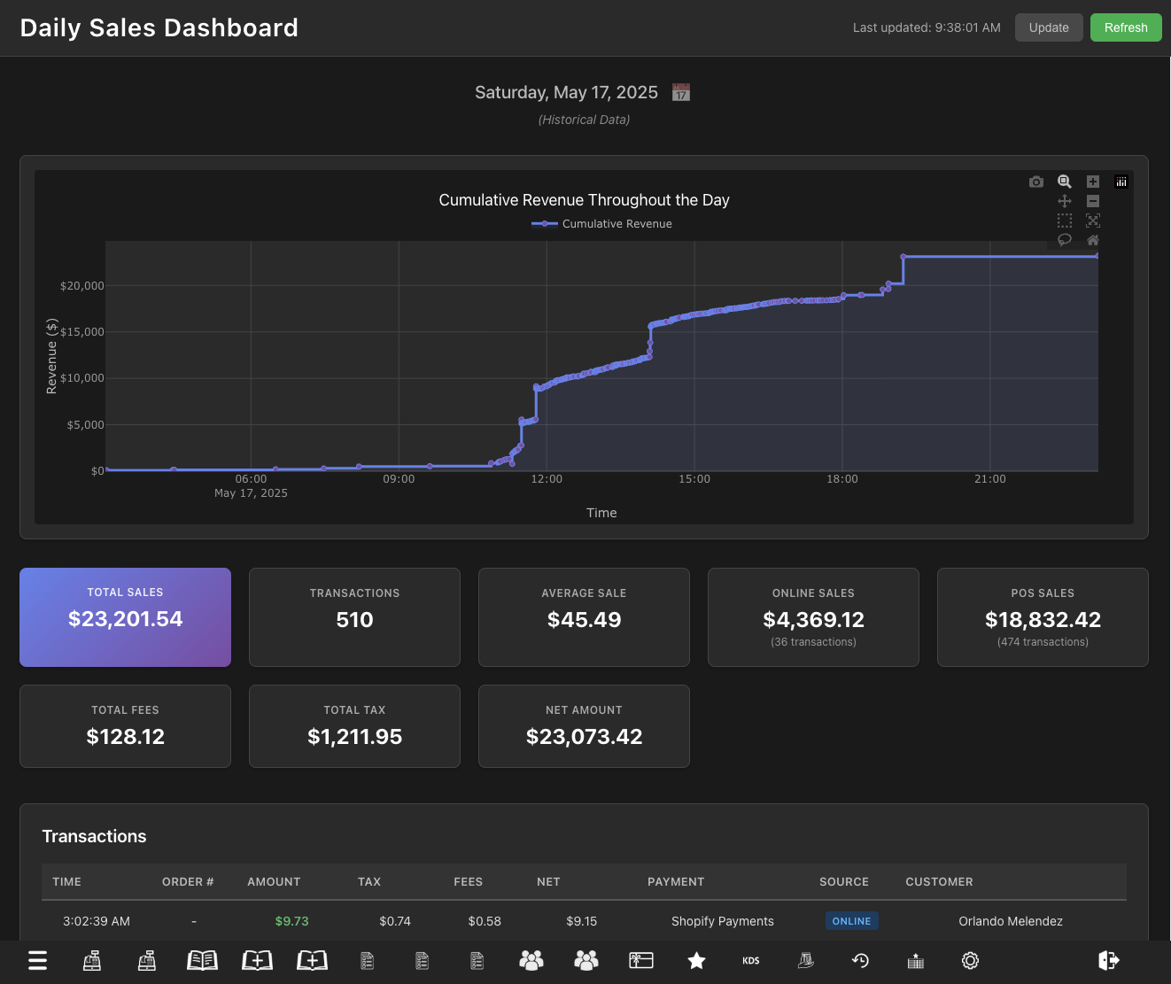Open the KDS screen from the bottom toolbar

pos(750,960)
